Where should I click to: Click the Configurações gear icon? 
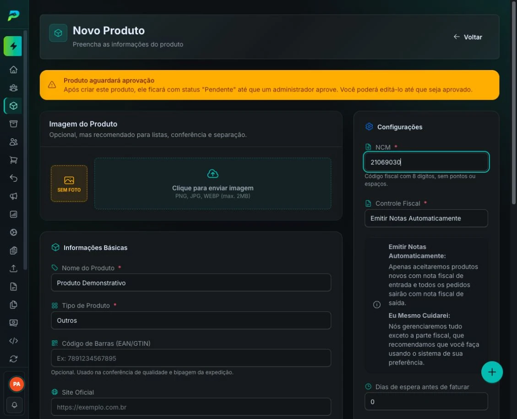369,126
